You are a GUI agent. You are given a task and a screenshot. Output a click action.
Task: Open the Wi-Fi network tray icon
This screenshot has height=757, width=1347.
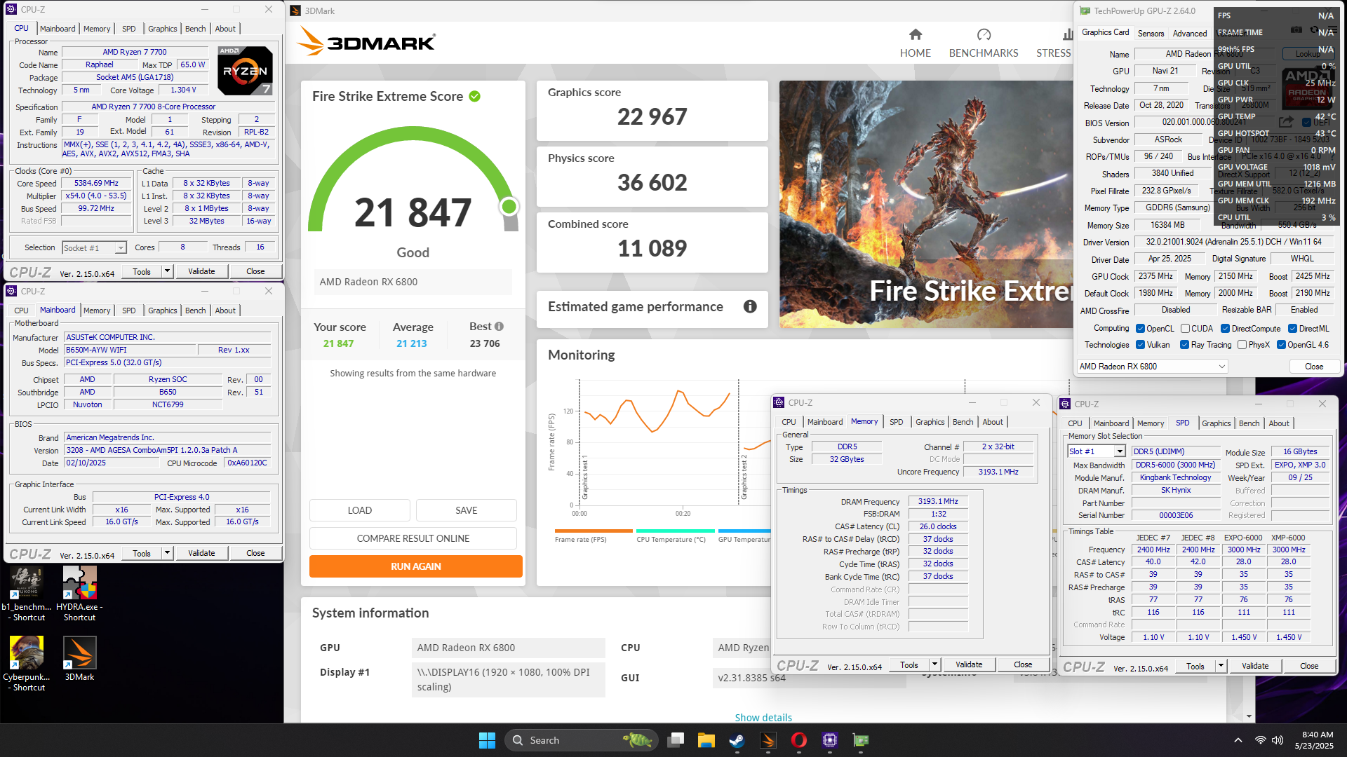click(1260, 740)
